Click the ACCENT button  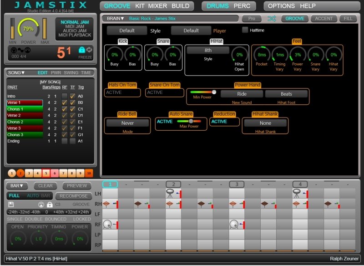click(x=324, y=19)
